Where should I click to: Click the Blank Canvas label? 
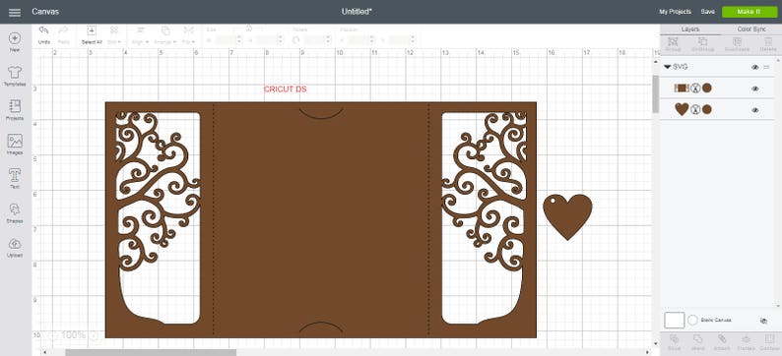[716, 321]
